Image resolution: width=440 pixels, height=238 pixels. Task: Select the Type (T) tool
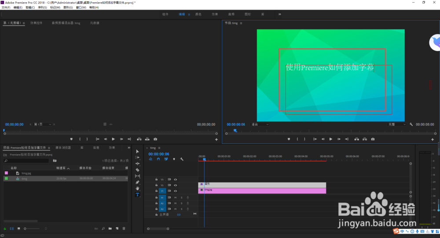click(137, 195)
